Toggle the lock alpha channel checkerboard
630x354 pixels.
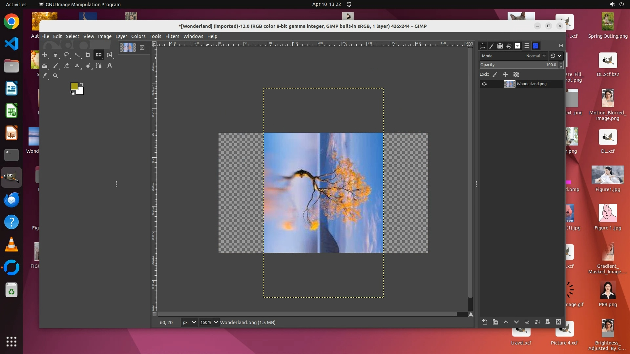(516, 74)
